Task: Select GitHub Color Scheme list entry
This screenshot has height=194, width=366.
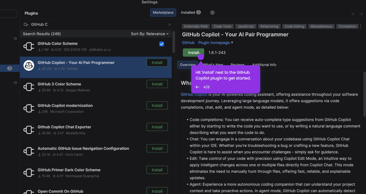Action: point(96,47)
